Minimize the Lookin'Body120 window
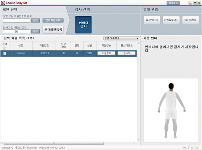This screenshot has height=150, width=202. (x=191, y=3)
